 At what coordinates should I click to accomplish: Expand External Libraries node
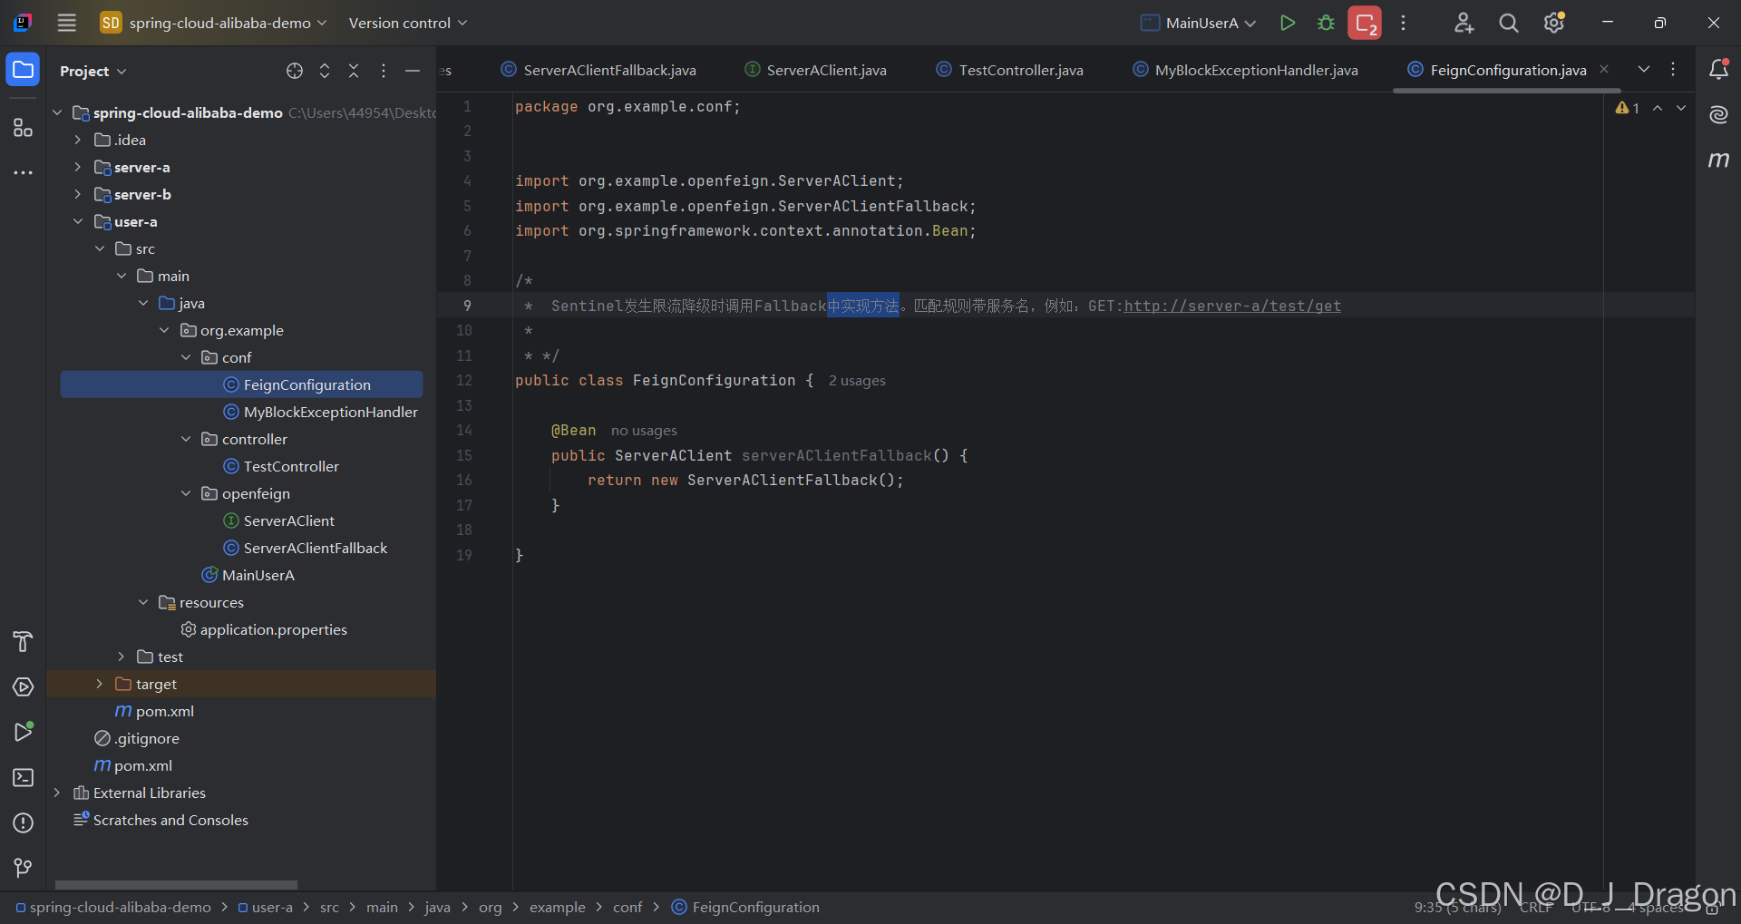[x=56, y=793]
